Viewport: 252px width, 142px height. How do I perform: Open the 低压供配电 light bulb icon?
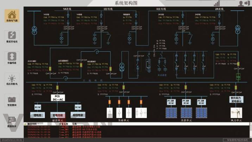point(12,79)
